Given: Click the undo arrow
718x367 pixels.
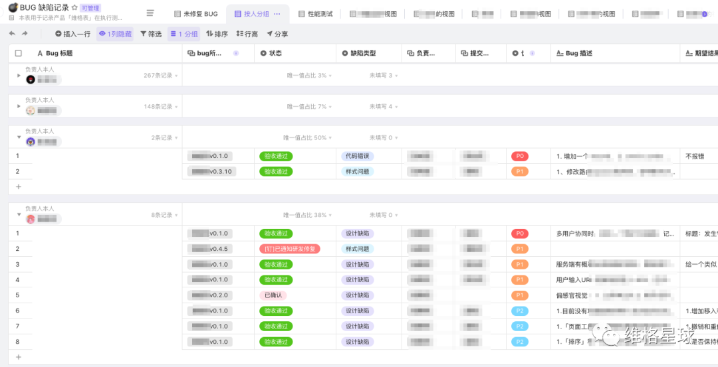Looking at the screenshot, I should click(x=13, y=34).
